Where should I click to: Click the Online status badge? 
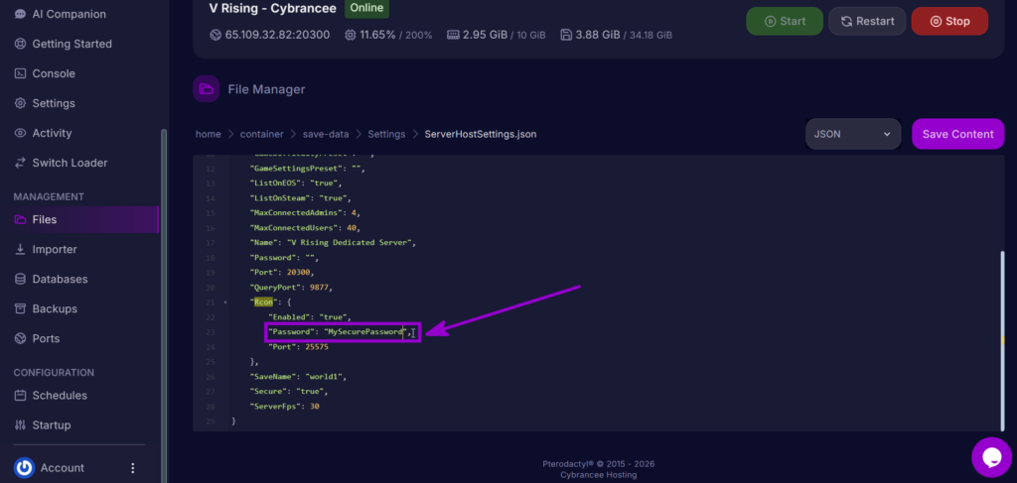[367, 8]
